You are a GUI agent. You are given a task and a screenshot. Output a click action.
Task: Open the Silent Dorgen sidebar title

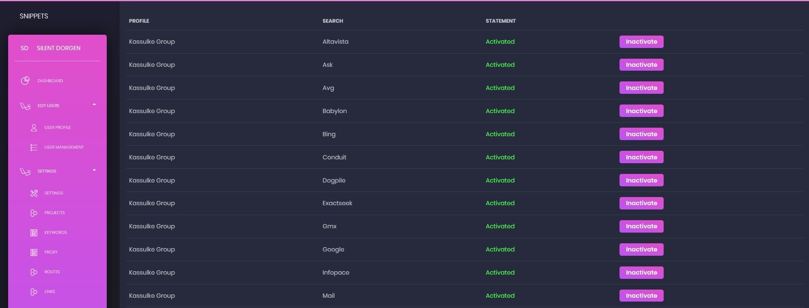coord(58,48)
